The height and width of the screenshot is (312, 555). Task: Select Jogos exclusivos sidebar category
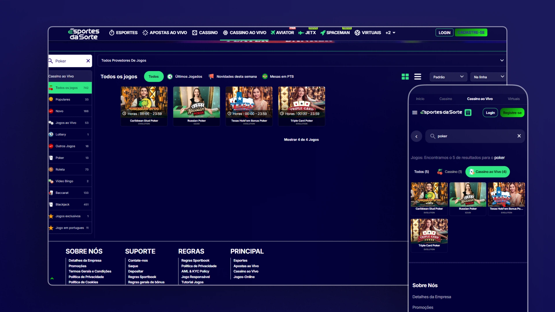(70, 216)
